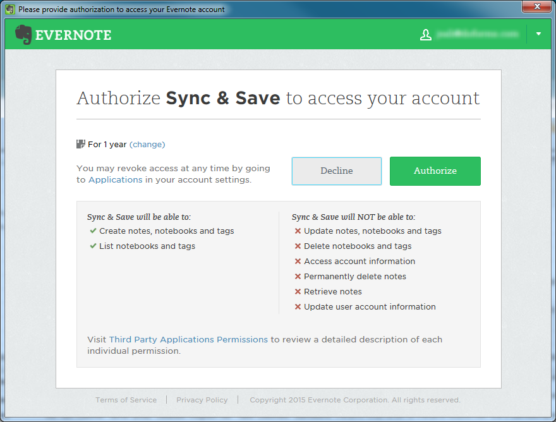
Task: Click the text 'Delete notebooks and tags'
Action: click(x=358, y=246)
